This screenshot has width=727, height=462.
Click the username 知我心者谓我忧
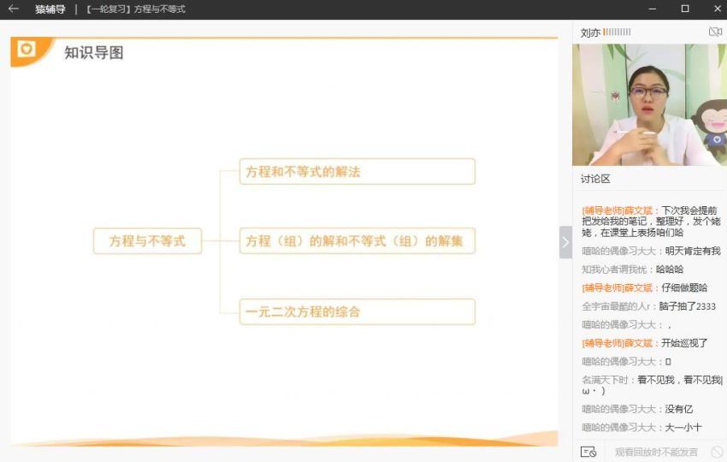pos(614,269)
